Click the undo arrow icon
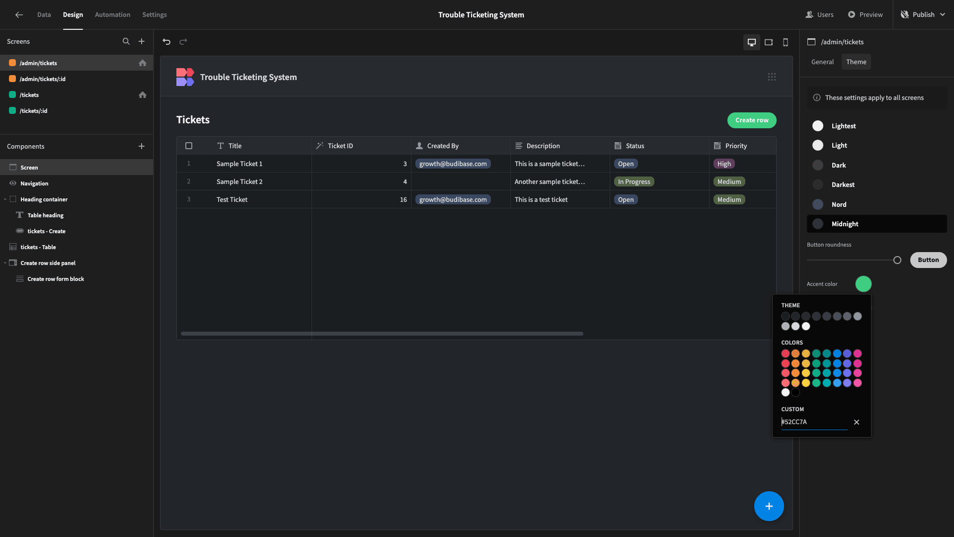 click(x=166, y=41)
